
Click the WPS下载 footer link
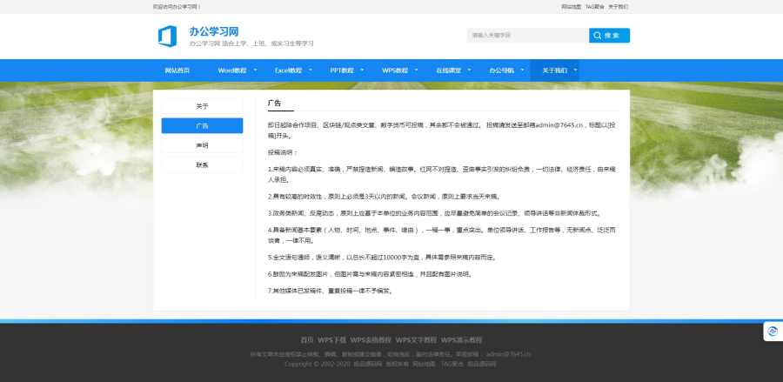[x=331, y=339]
